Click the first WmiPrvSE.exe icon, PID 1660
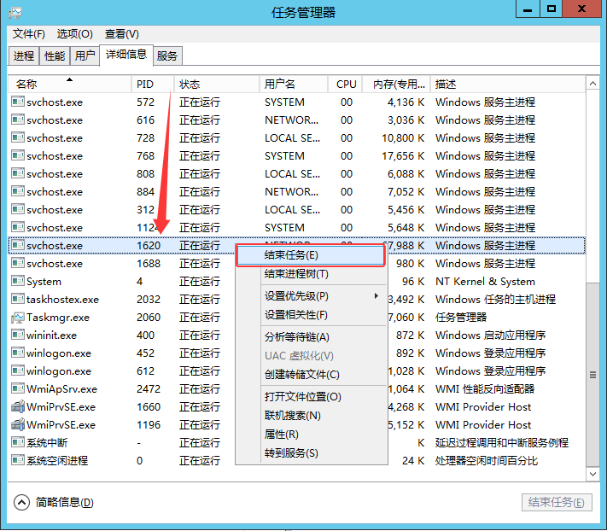 click(17, 407)
